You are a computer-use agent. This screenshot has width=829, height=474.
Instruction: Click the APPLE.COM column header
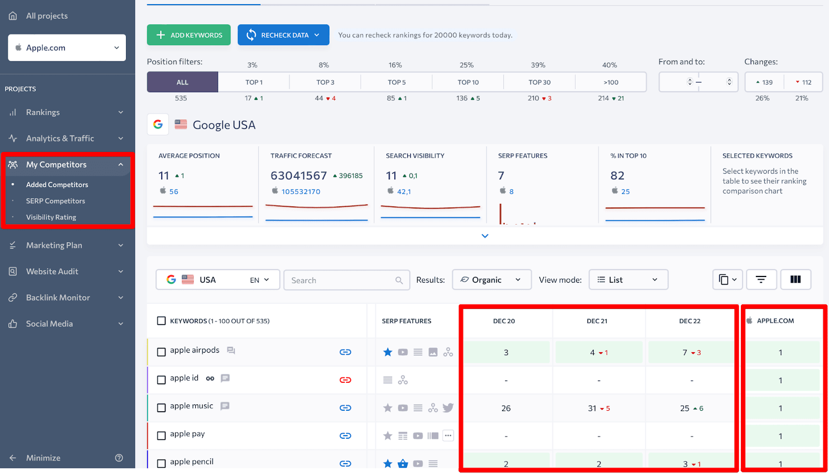(x=775, y=320)
